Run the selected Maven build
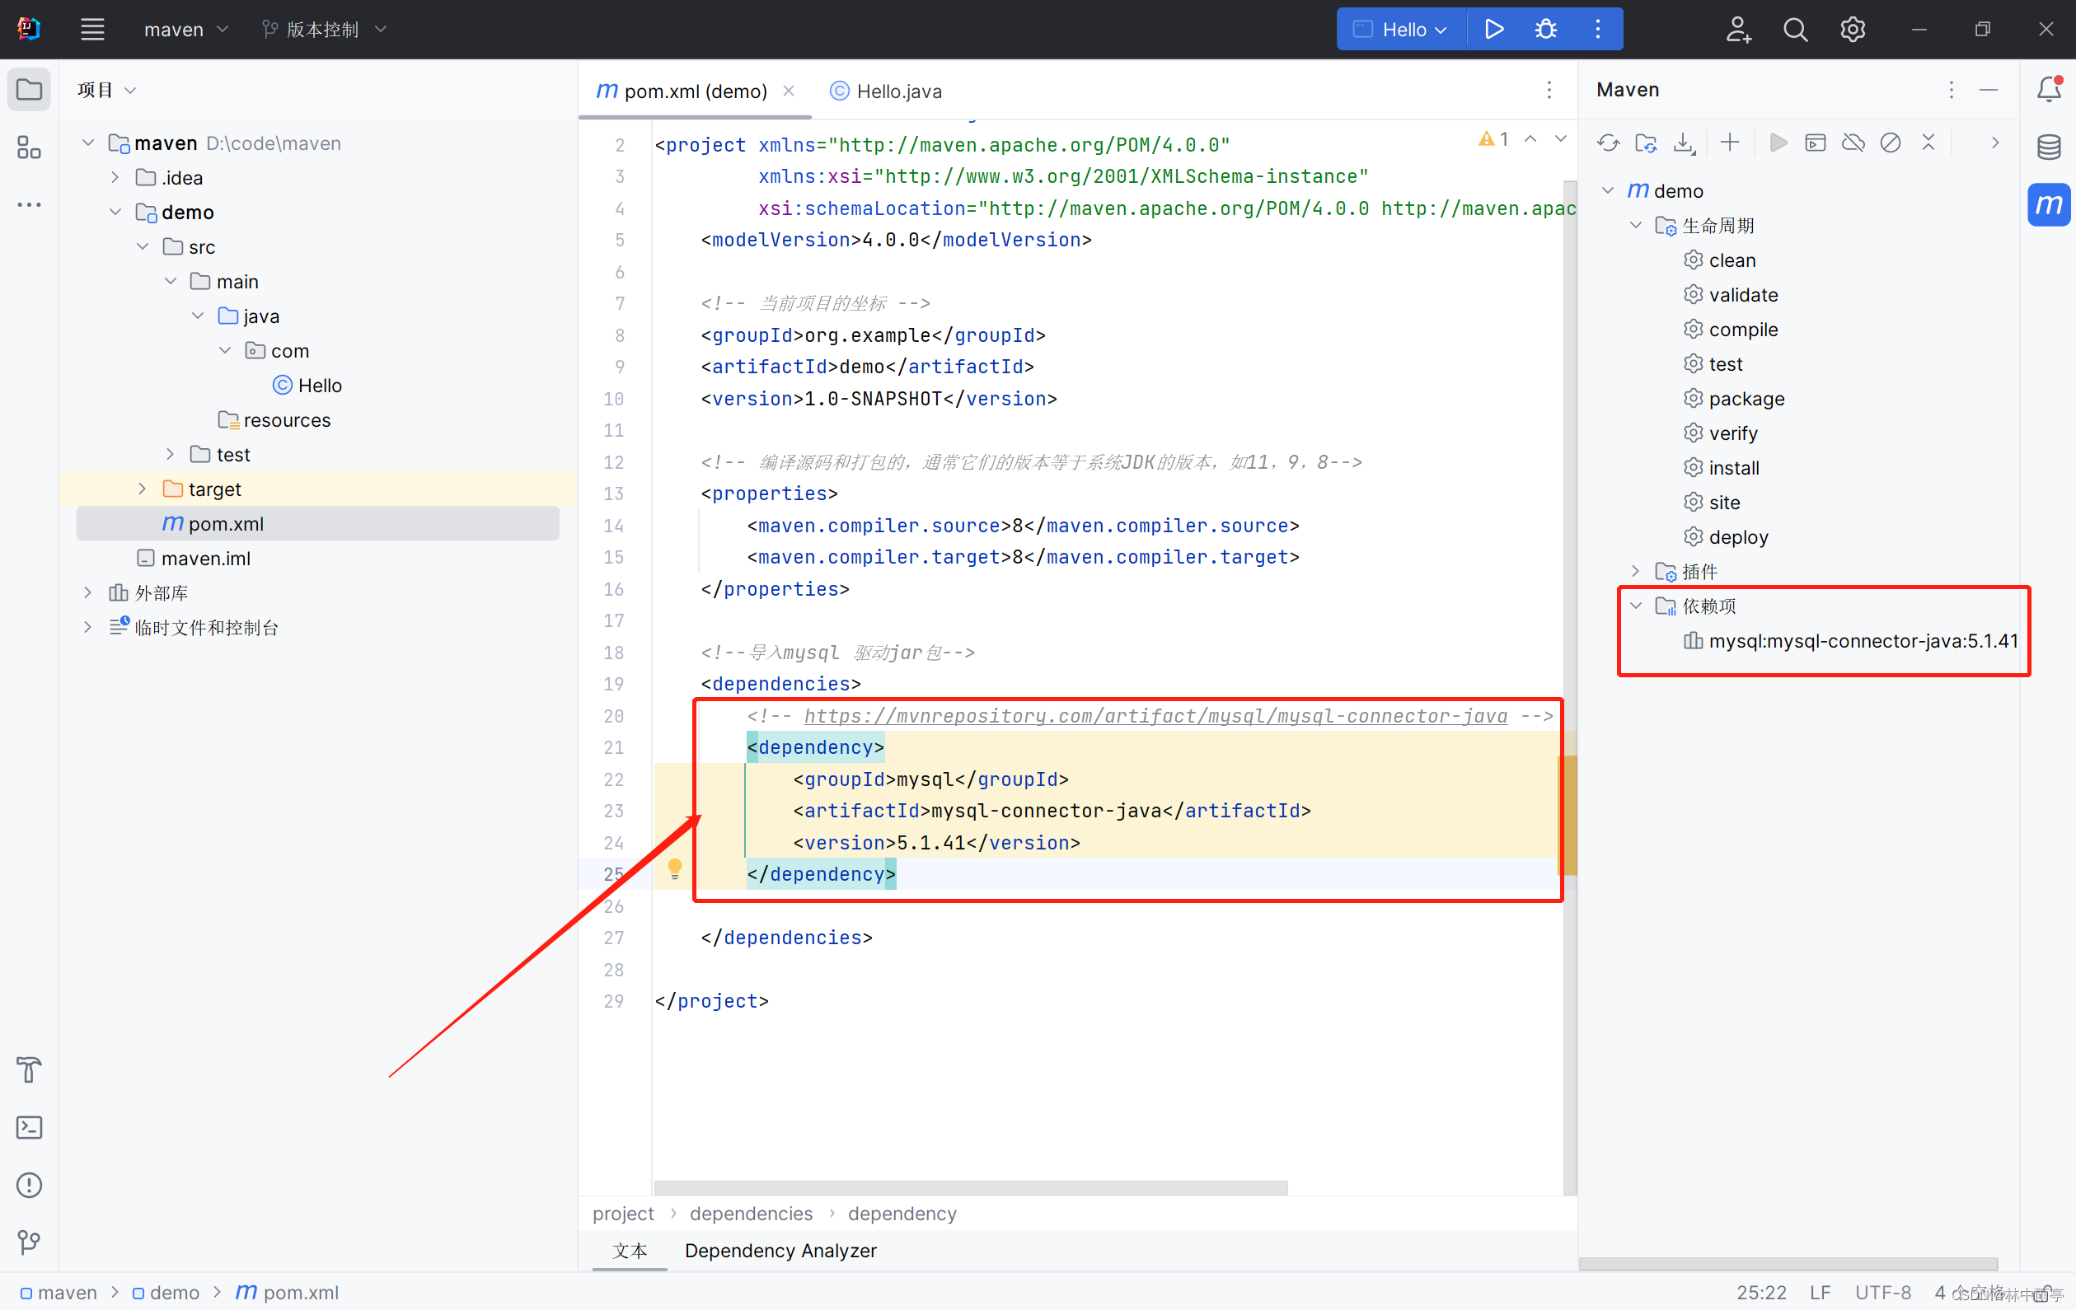The height and width of the screenshot is (1310, 2076). click(1778, 143)
